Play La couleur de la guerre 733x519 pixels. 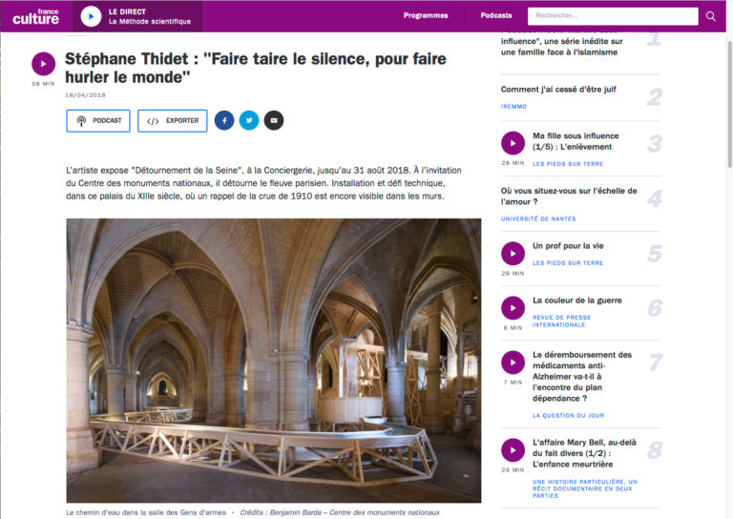pos(513,308)
